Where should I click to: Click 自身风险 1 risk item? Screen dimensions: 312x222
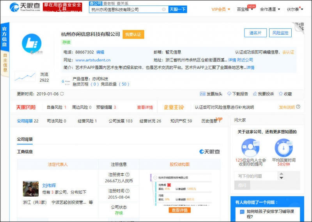(57, 107)
